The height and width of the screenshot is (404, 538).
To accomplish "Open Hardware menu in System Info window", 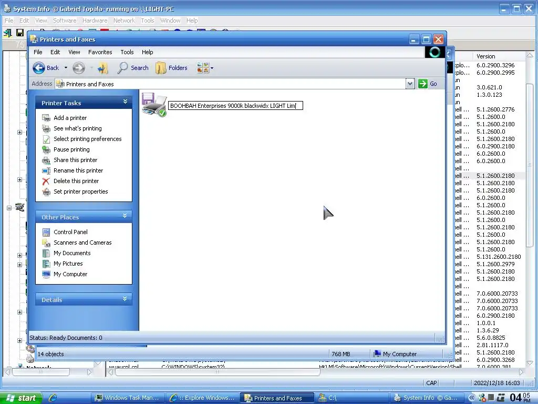I will tap(95, 21).
